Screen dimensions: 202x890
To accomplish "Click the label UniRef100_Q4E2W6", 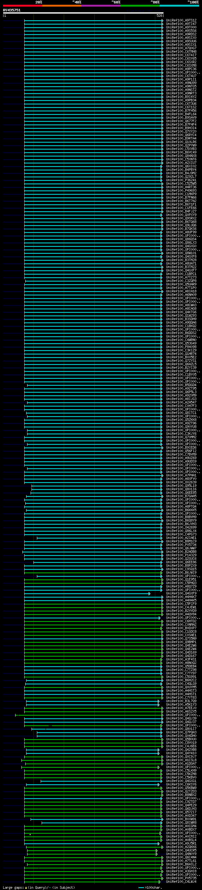I will (181, 645).
